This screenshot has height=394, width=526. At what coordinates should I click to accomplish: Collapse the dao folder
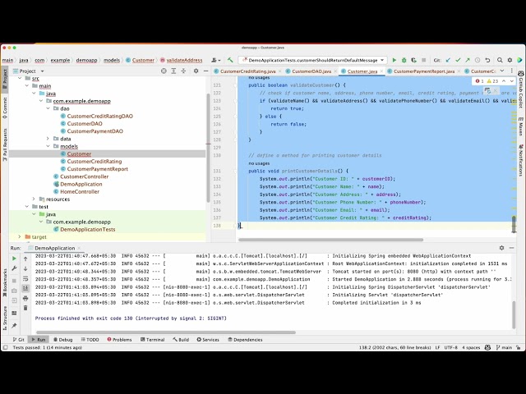[48, 108]
